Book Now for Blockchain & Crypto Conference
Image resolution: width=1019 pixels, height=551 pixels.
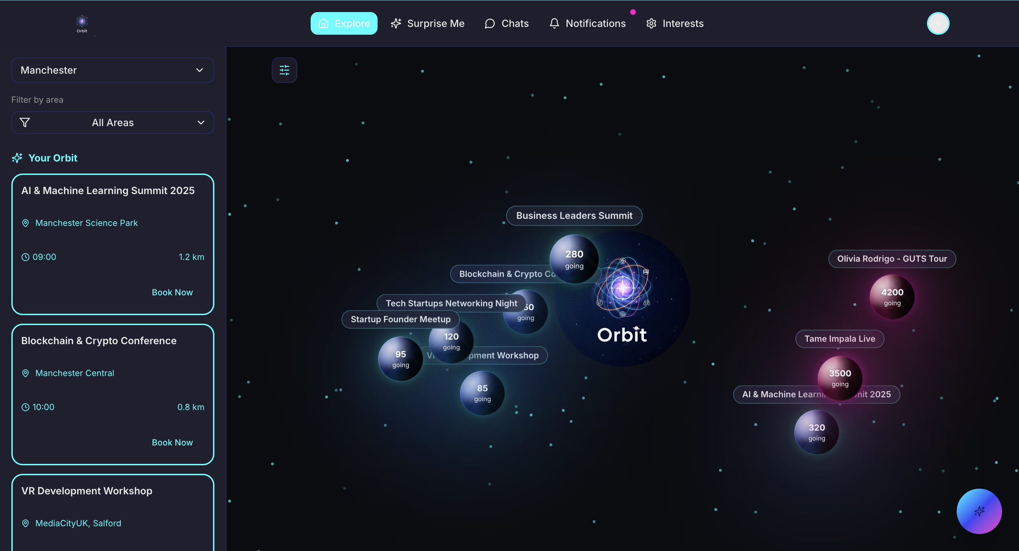tap(172, 442)
